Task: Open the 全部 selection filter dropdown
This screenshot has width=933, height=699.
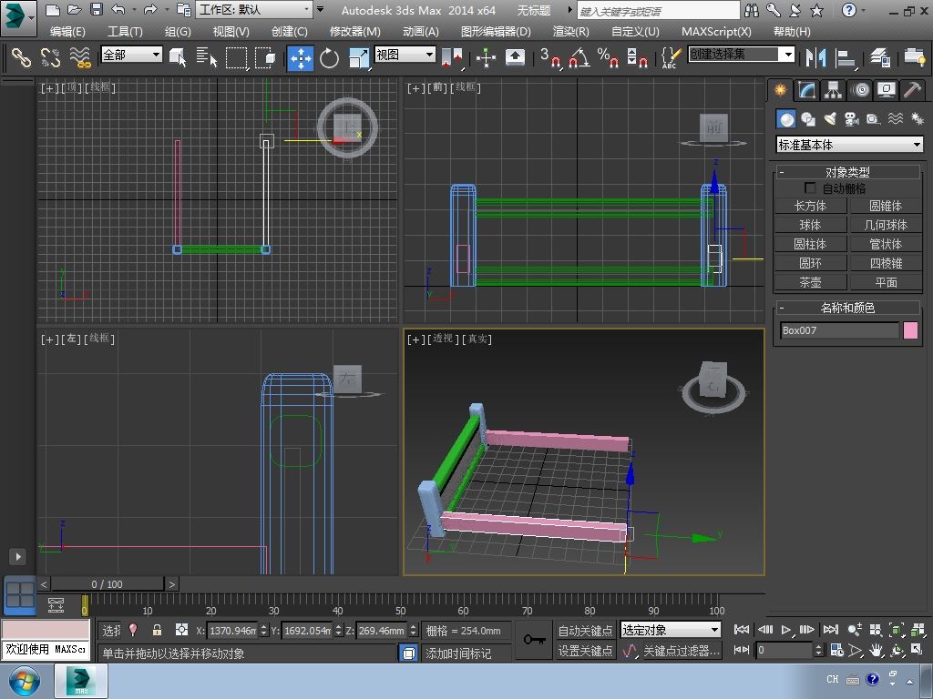Action: click(x=132, y=55)
